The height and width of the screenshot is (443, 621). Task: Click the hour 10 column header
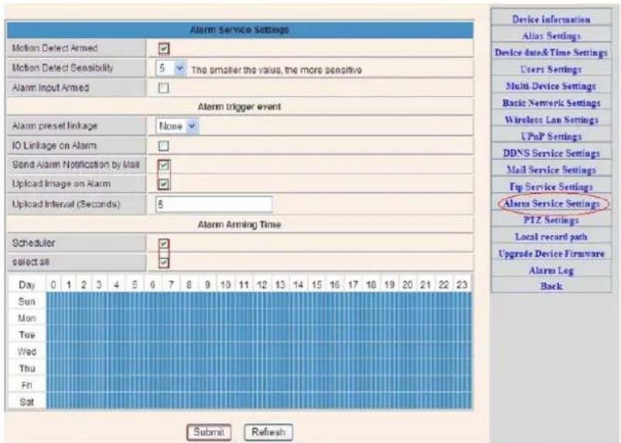225,285
